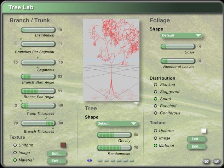Image resolution: width=224 pixels, height=168 pixels.
Task: Click Edit button for Branch/Trunk Image texture
Action: coord(57,153)
